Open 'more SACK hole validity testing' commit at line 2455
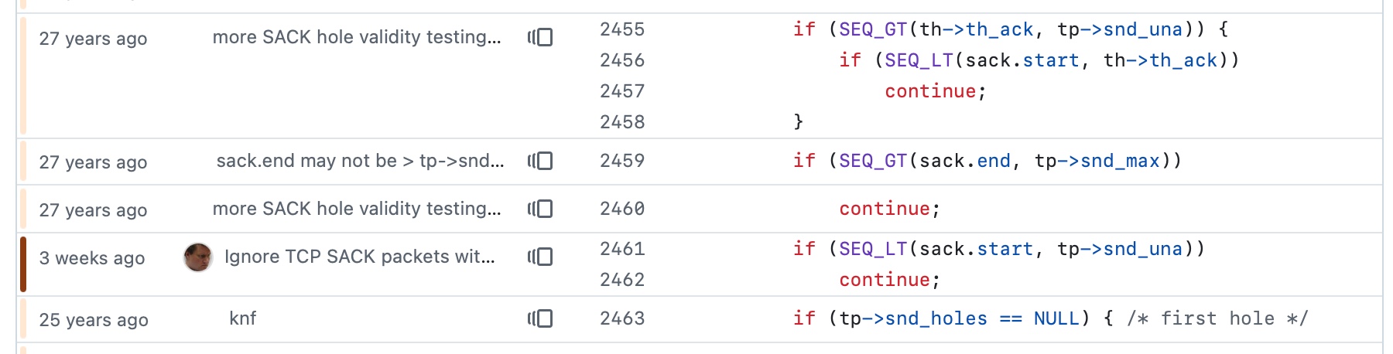The height and width of the screenshot is (354, 1393). click(357, 37)
